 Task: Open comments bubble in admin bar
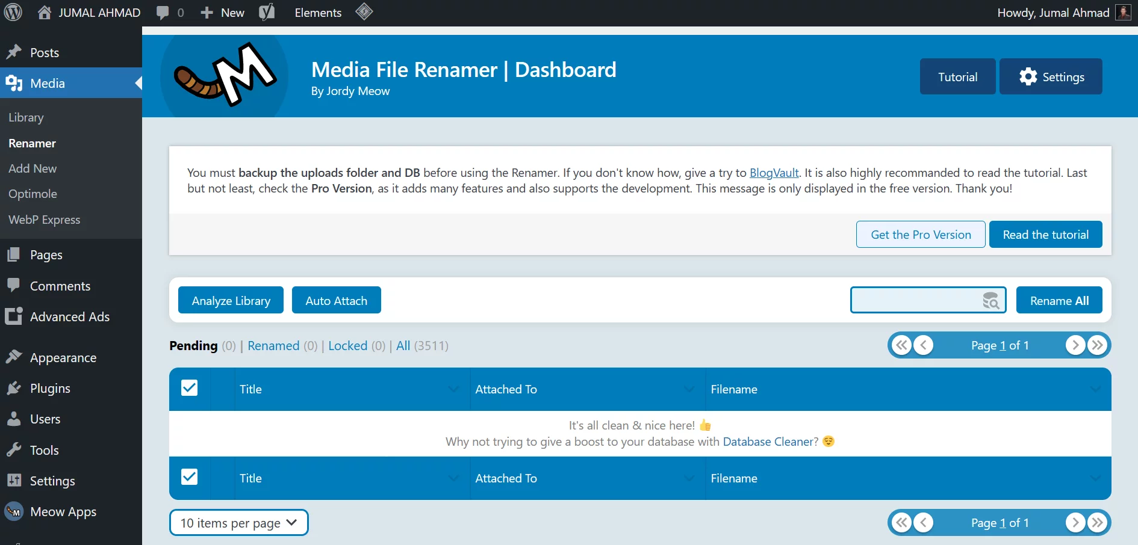[163, 13]
